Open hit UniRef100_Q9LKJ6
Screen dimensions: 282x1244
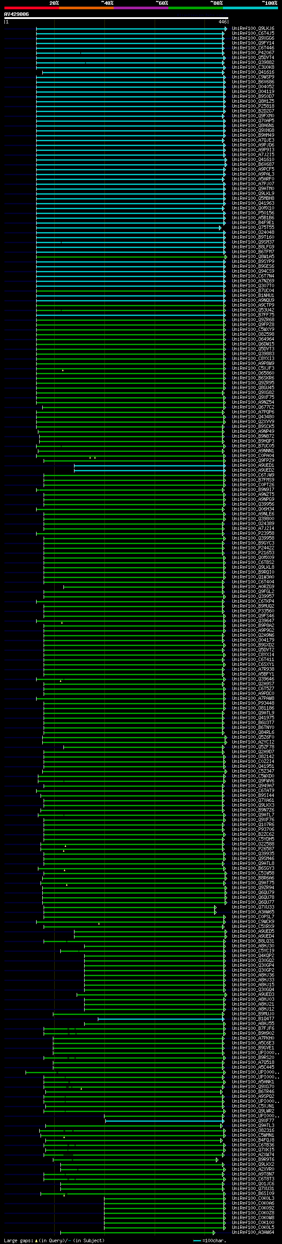pos(253,29)
